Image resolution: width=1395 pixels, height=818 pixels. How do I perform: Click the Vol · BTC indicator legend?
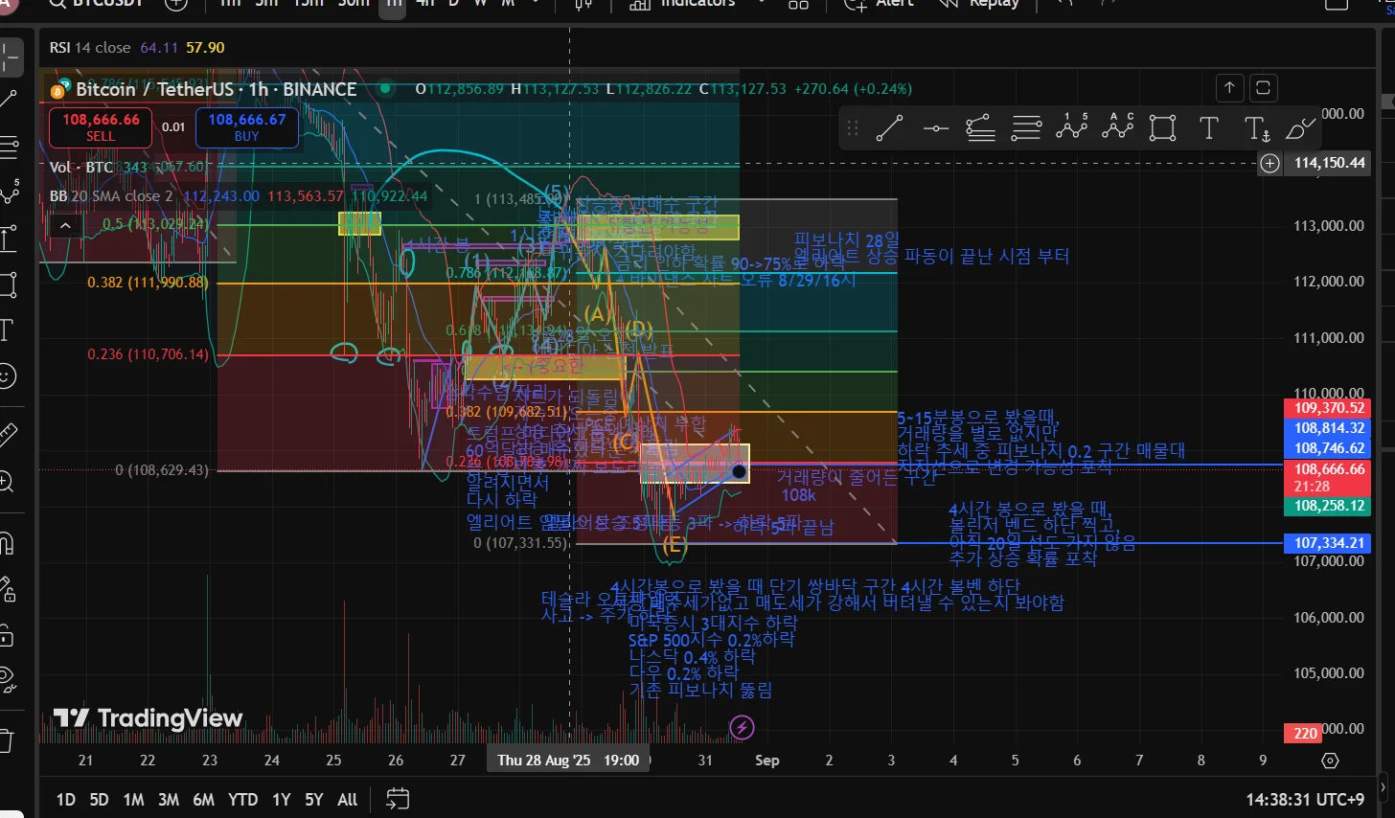point(81,167)
